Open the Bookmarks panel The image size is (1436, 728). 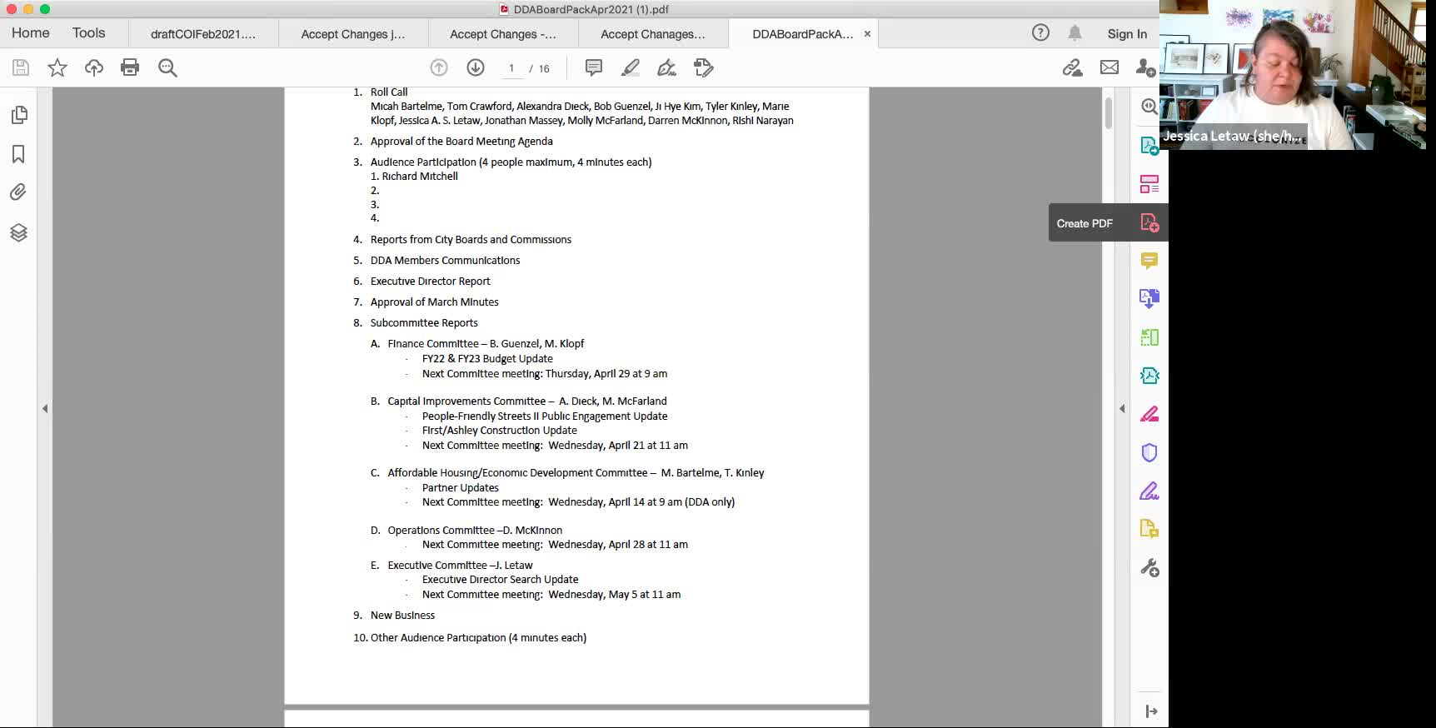18,154
